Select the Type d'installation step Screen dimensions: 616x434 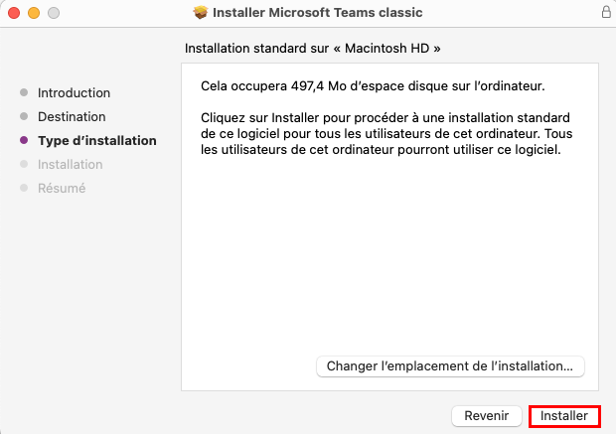[97, 141]
